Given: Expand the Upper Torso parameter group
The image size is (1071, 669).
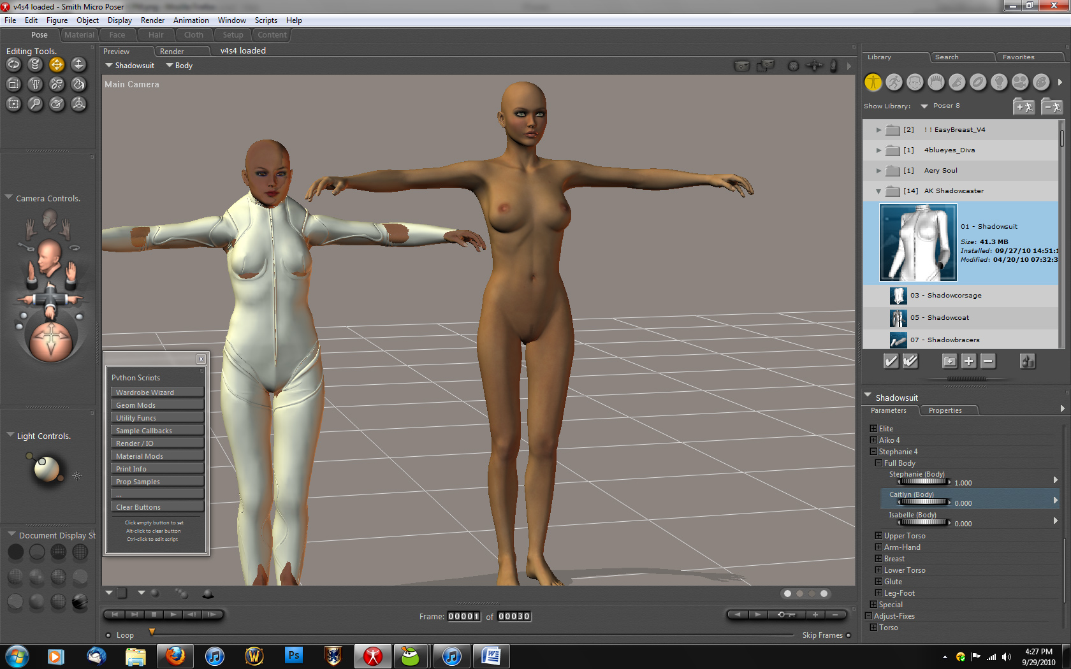Looking at the screenshot, I should (878, 536).
